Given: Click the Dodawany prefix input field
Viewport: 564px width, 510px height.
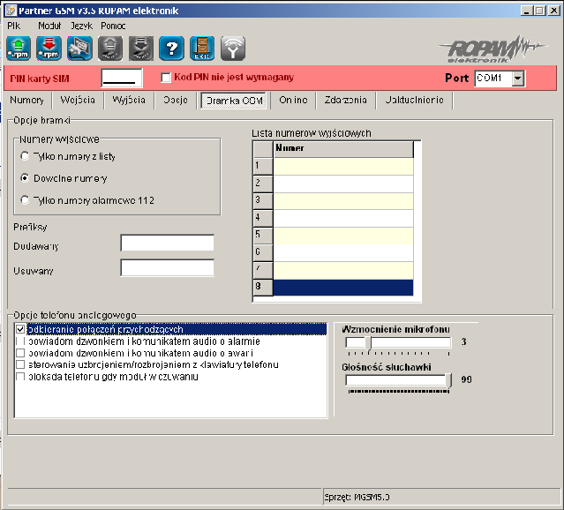Looking at the screenshot, I should [x=167, y=243].
